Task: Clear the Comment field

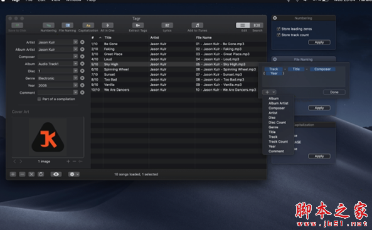Action: tap(82, 93)
